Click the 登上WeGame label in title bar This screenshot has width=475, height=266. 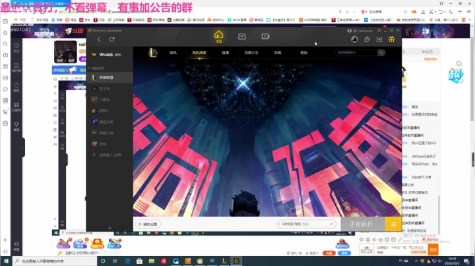click(x=360, y=30)
